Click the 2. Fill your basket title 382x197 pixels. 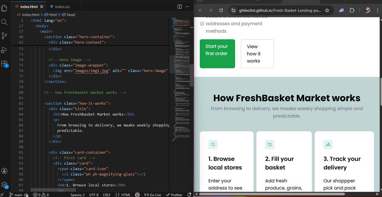click(x=279, y=163)
